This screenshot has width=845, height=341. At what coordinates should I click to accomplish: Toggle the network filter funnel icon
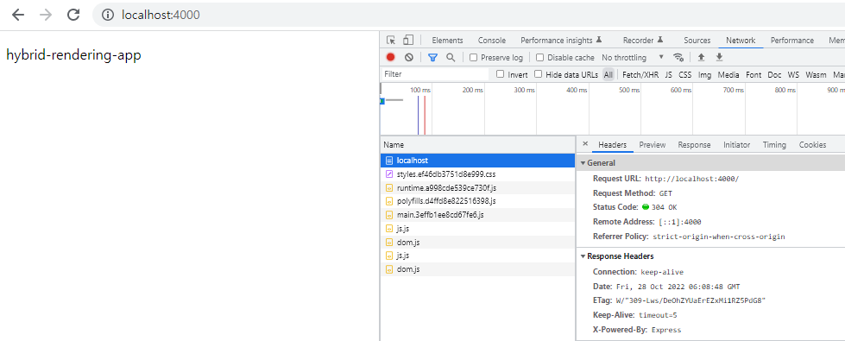[x=432, y=57]
